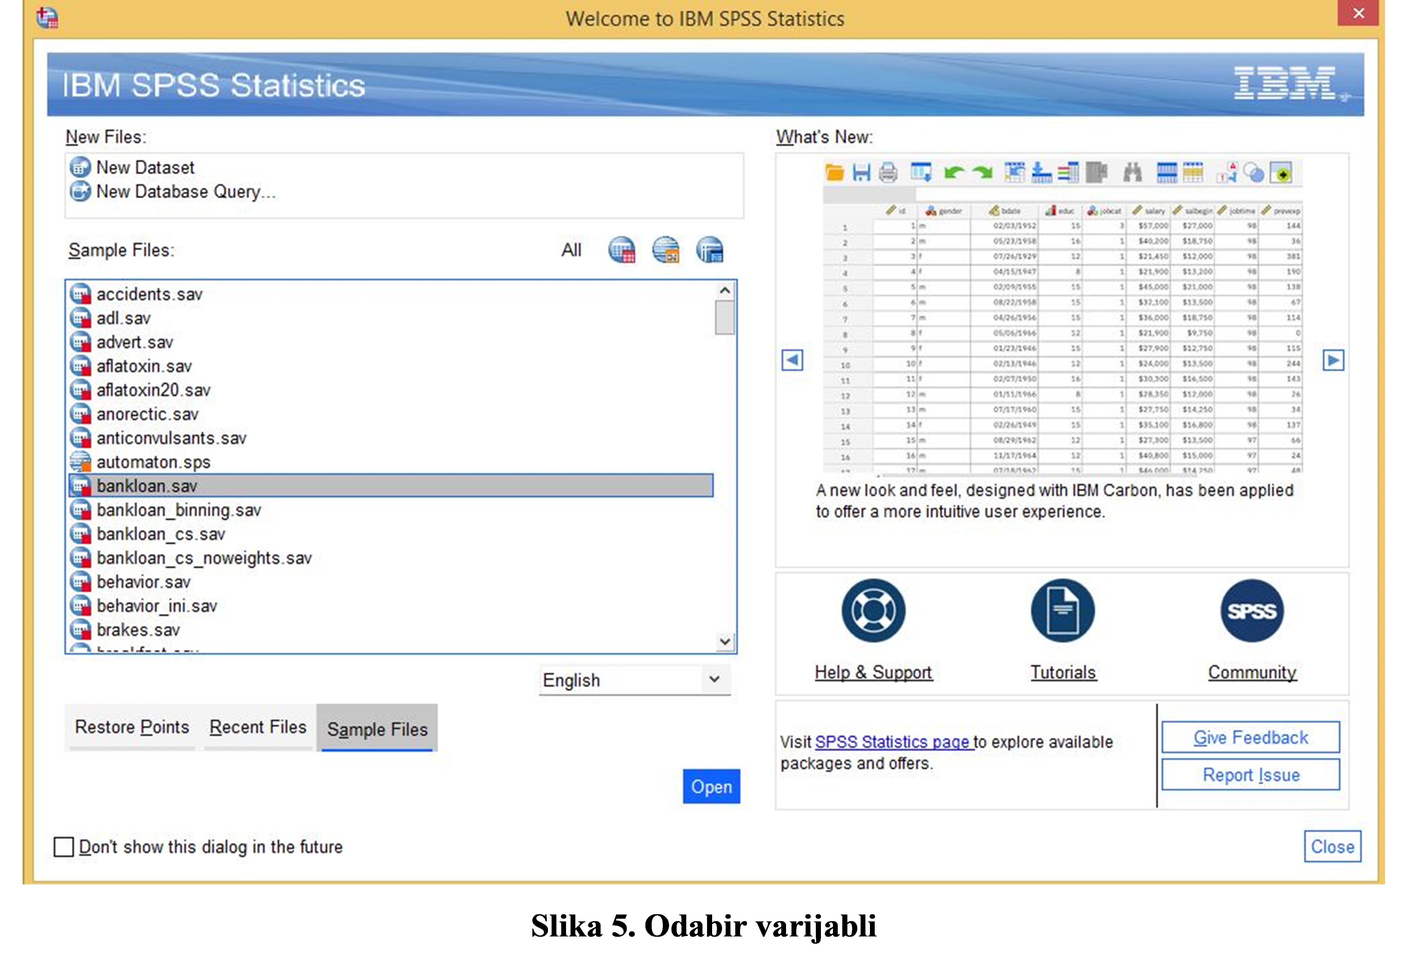Select accidents.sav in sample files
This screenshot has height=965, width=1408.
click(391, 294)
